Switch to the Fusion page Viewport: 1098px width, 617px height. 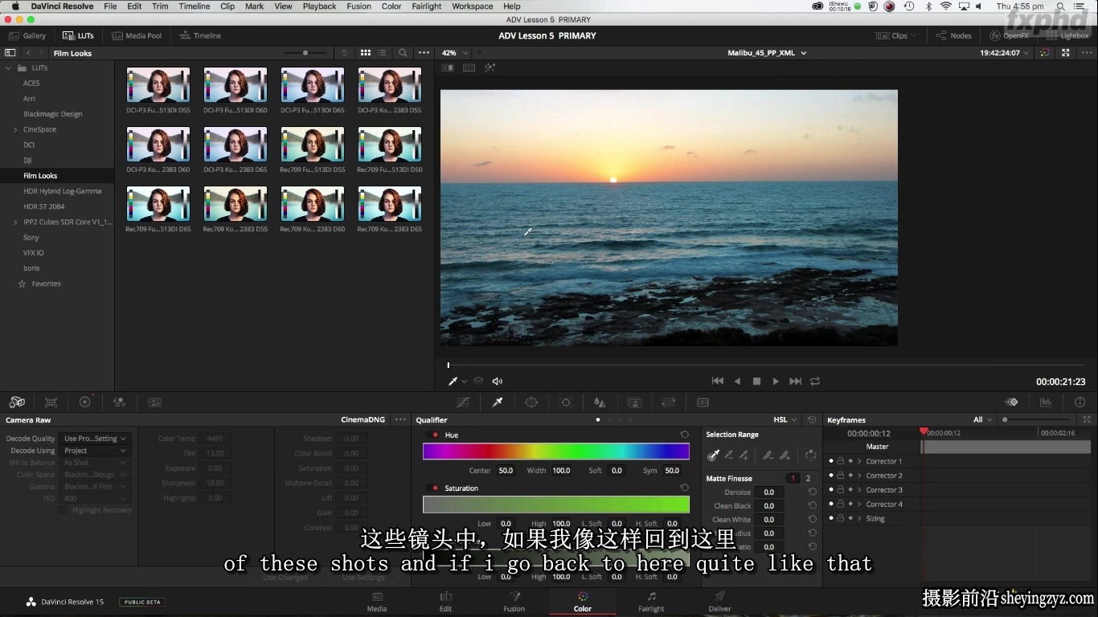(514, 602)
